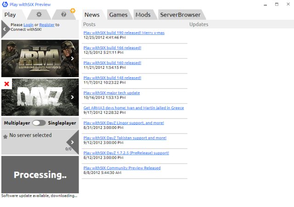The image size is (294, 207).
Task: Click the Posts column header
Action: click(x=89, y=24)
